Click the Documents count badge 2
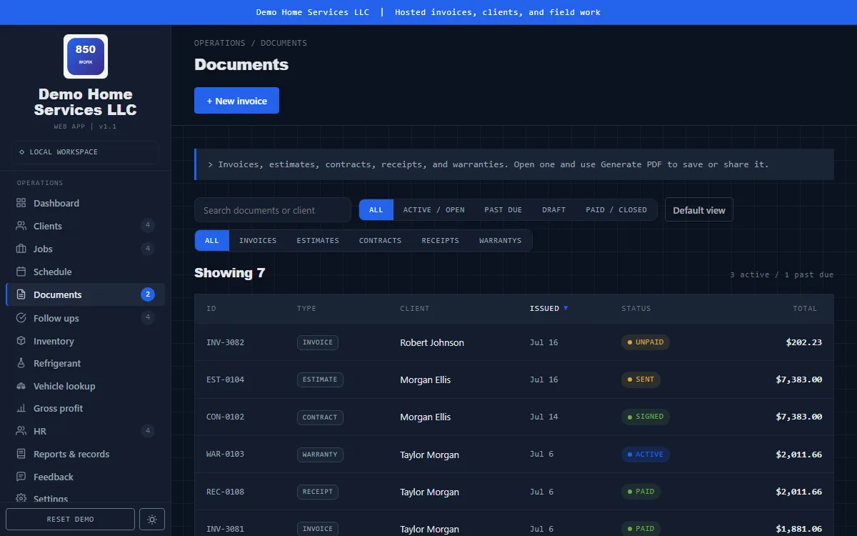The height and width of the screenshot is (536, 857). pyautogui.click(x=148, y=294)
